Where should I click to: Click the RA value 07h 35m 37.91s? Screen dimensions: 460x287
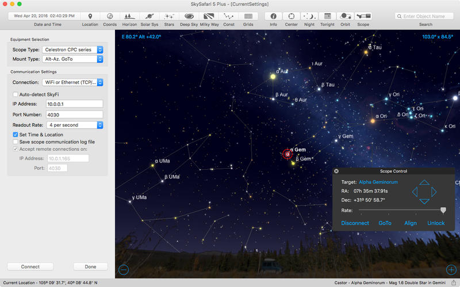[x=370, y=191]
